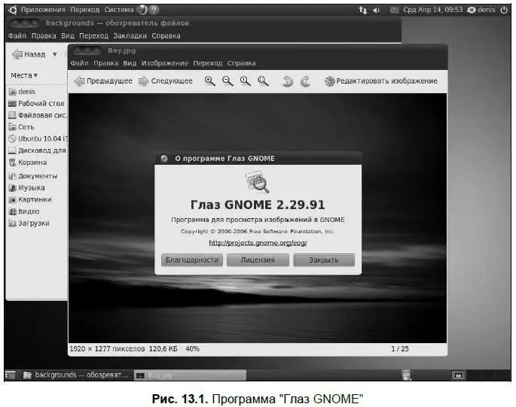
Task: Click volume icon in top panel
Action: [376, 11]
